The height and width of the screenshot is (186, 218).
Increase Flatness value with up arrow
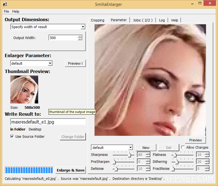tap(207, 153)
